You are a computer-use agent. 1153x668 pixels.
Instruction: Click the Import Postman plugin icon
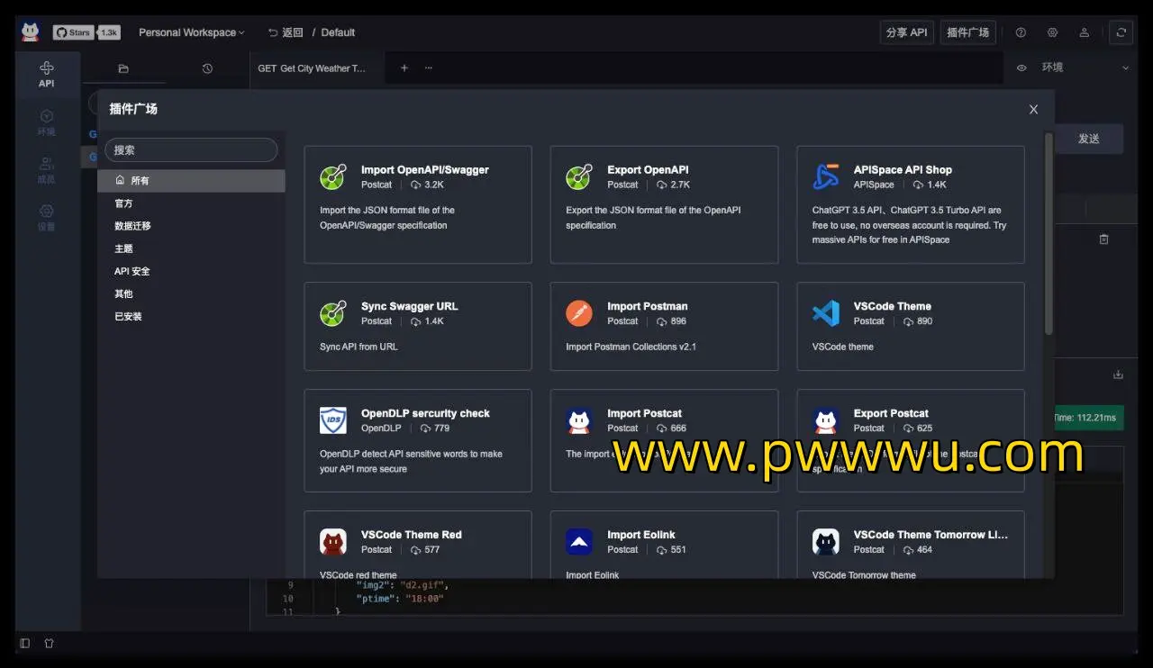click(x=579, y=313)
